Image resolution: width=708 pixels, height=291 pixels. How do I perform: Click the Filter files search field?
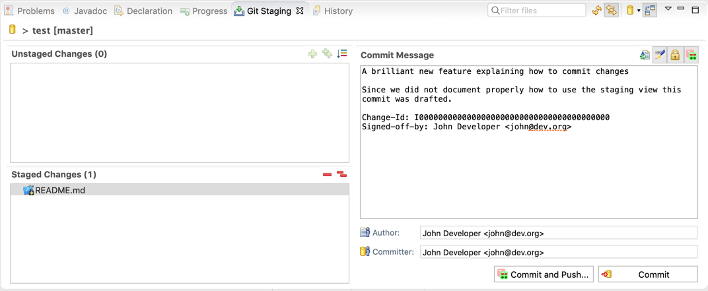click(x=537, y=11)
